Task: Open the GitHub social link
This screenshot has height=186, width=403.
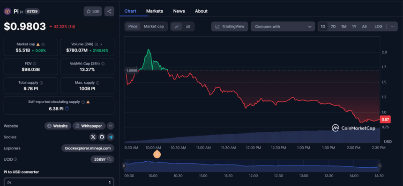Action: pos(102,137)
